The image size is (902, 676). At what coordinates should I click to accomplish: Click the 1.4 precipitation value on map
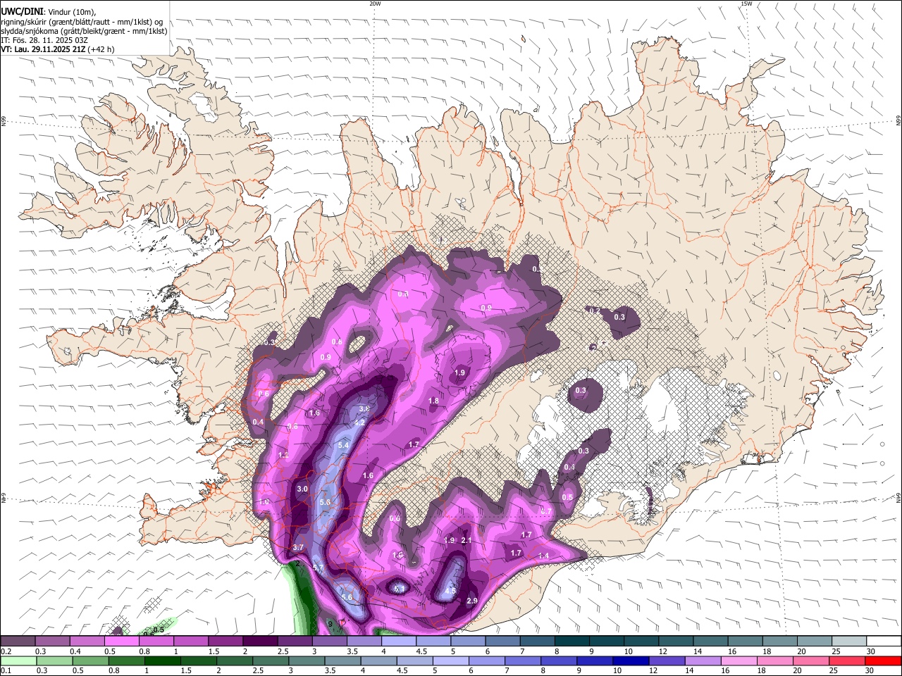pyautogui.click(x=543, y=556)
